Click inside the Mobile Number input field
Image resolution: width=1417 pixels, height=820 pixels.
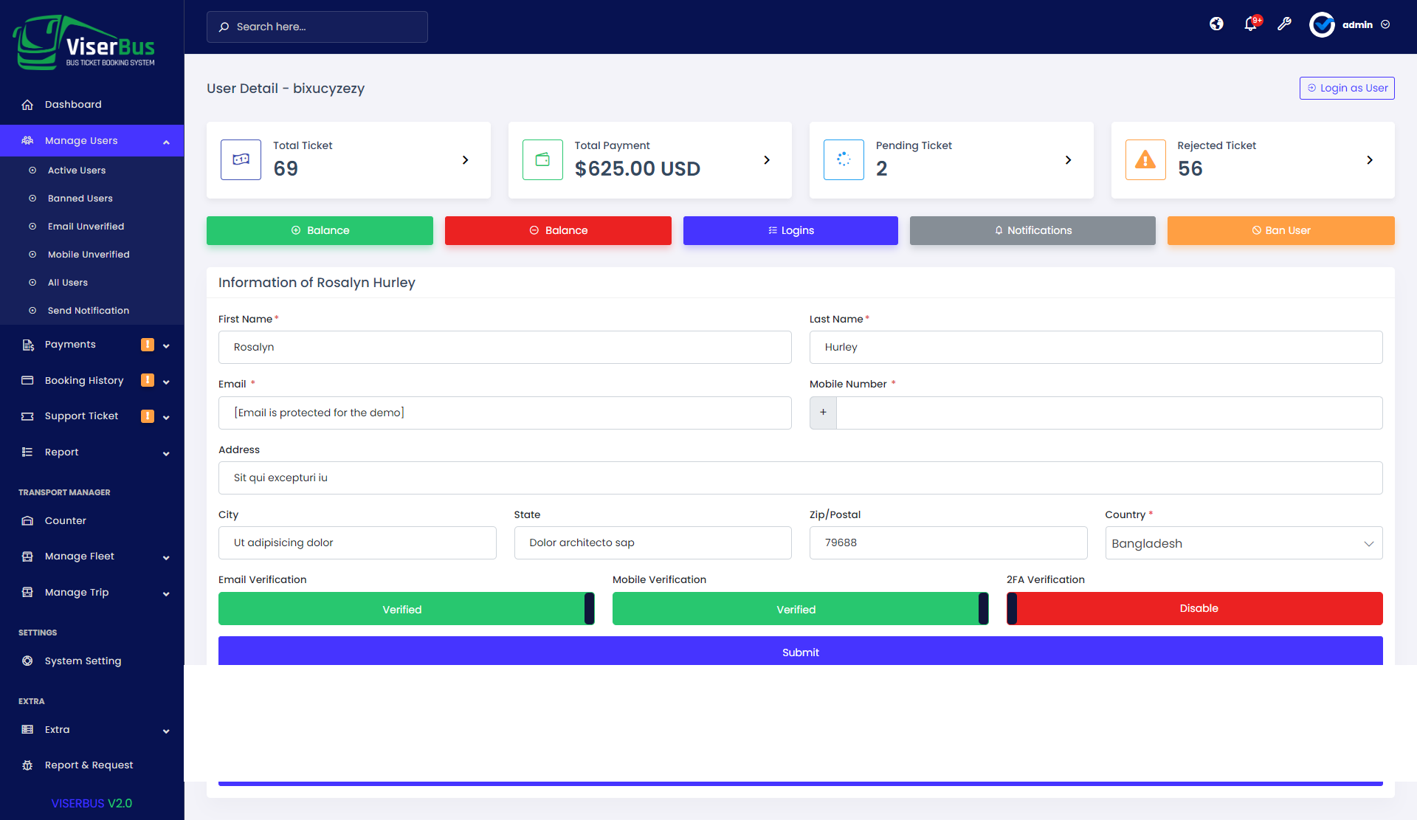1107,413
